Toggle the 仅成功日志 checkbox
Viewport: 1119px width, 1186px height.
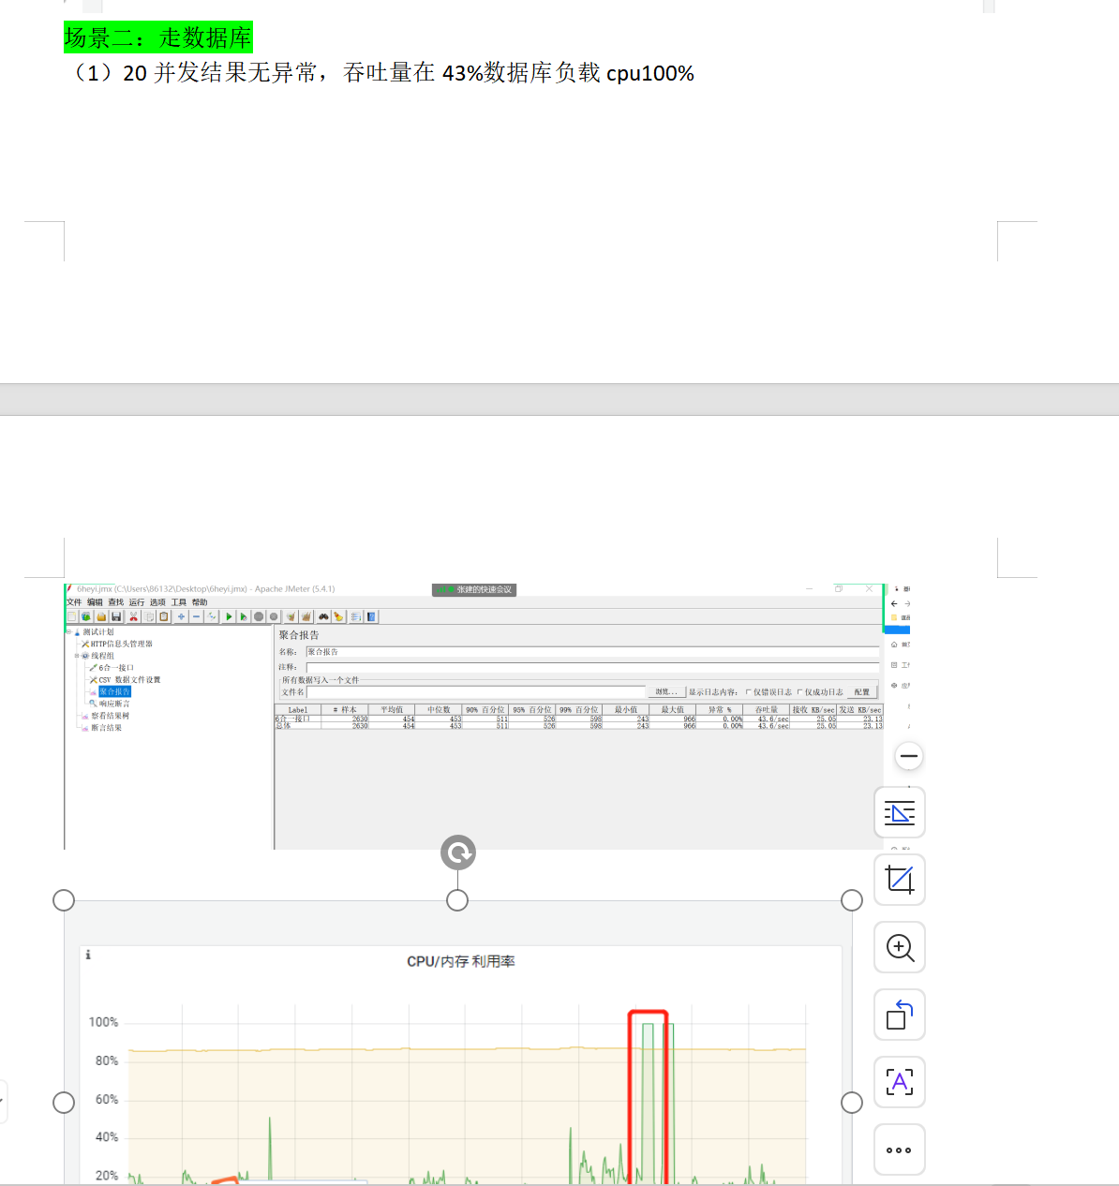[799, 691]
